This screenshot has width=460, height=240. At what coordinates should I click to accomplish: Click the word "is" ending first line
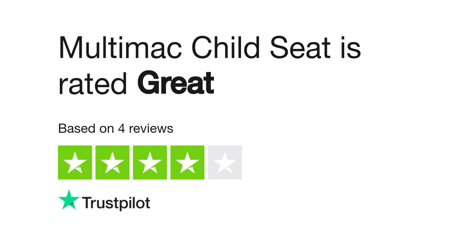(350, 48)
